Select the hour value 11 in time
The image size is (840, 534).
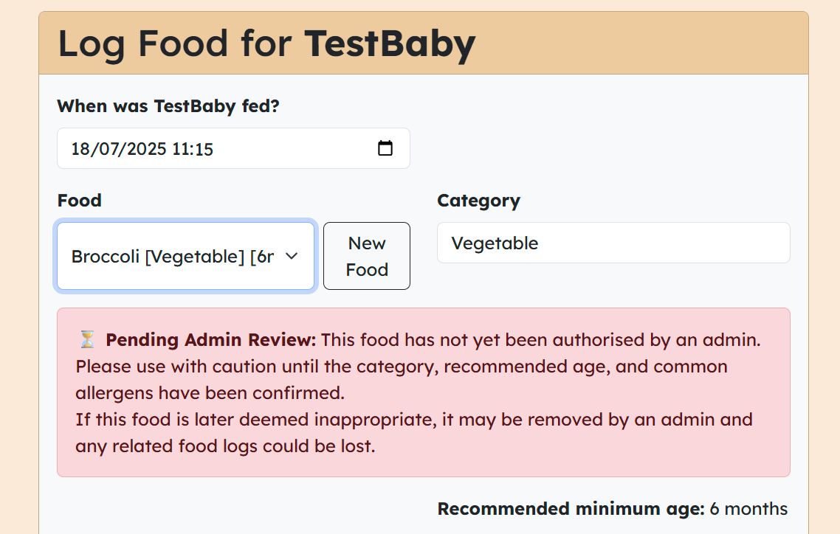tap(181, 149)
